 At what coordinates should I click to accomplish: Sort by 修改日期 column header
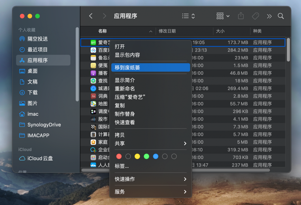click(167, 31)
